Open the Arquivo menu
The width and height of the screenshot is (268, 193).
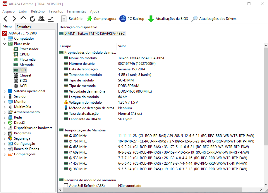point(8,11)
